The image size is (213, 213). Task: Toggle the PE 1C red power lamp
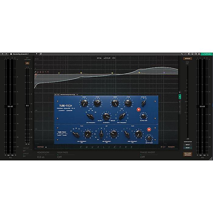click(x=138, y=110)
